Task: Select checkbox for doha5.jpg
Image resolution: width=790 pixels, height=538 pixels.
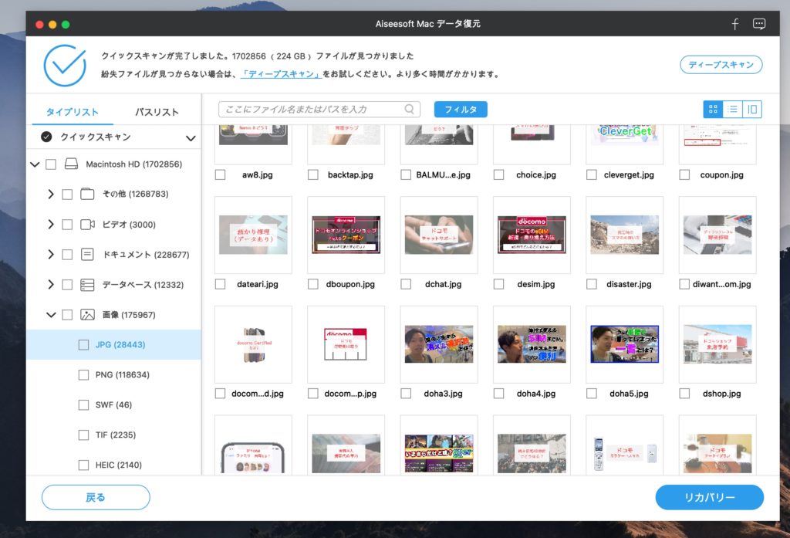Action: pos(592,394)
